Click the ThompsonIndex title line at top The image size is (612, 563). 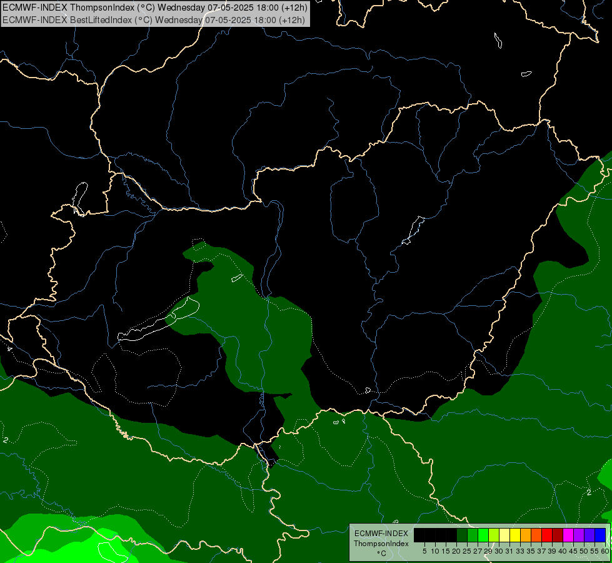click(155, 7)
